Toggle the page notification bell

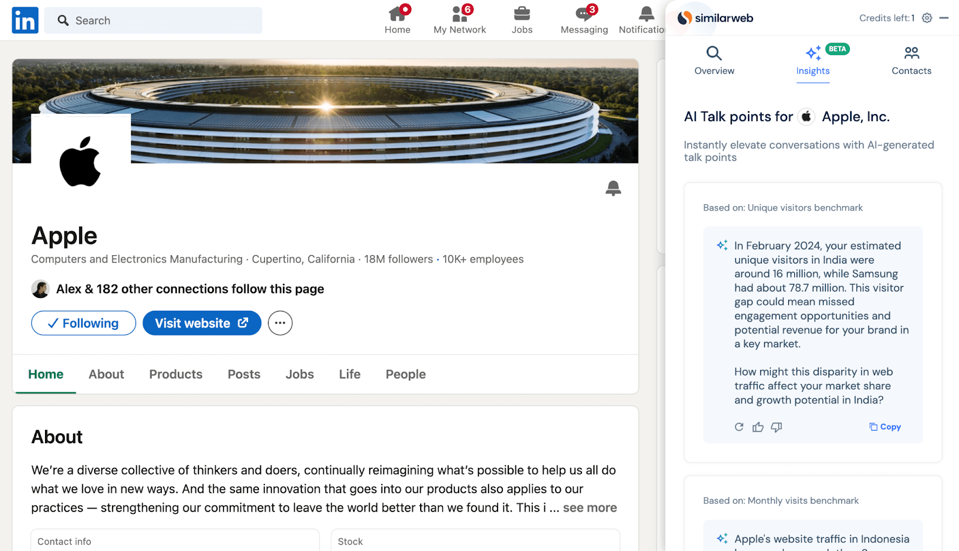[x=613, y=188]
